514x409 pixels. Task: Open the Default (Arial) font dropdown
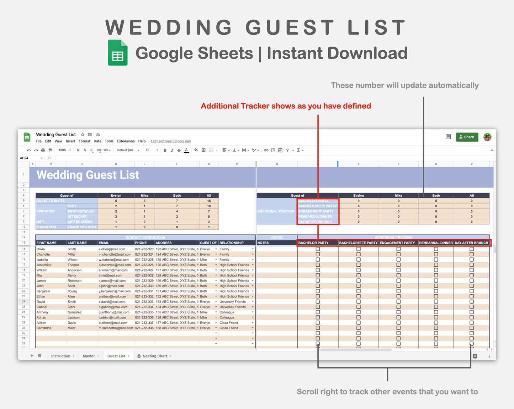pyautogui.click(x=127, y=150)
